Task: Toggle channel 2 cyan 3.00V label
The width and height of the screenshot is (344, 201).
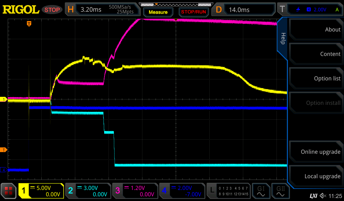Action: 88,191
